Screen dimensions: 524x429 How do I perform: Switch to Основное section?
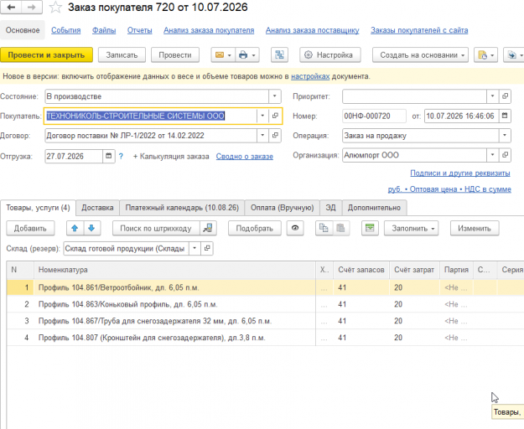(23, 30)
